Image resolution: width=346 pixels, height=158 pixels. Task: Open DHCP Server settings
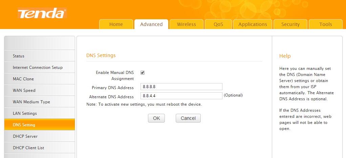40,136
